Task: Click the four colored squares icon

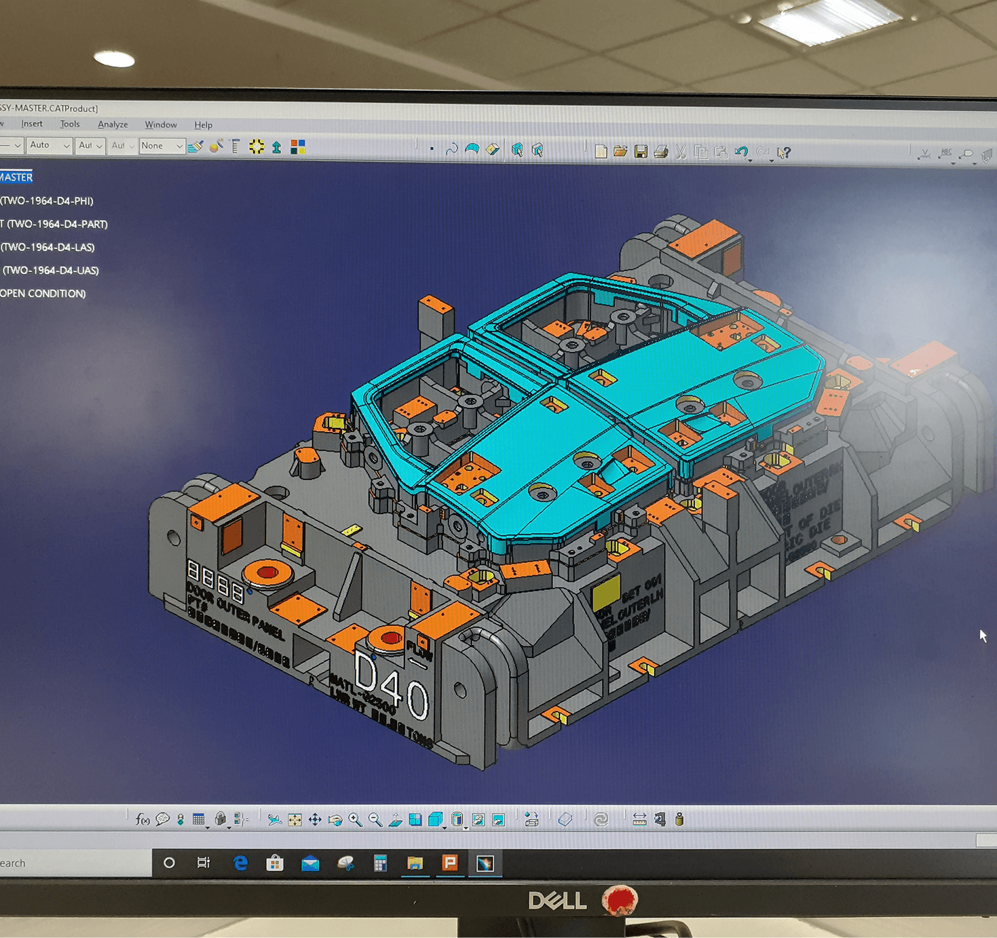Action: coord(298,147)
